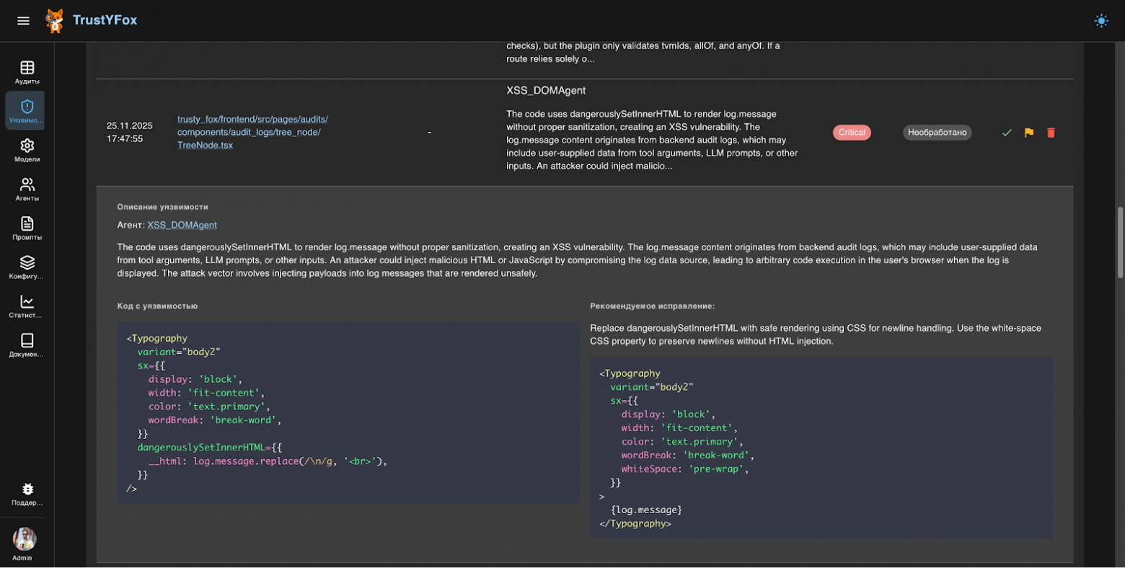1125x568 pixels.
Task: Open the Admin user avatar
Action: (x=25, y=539)
